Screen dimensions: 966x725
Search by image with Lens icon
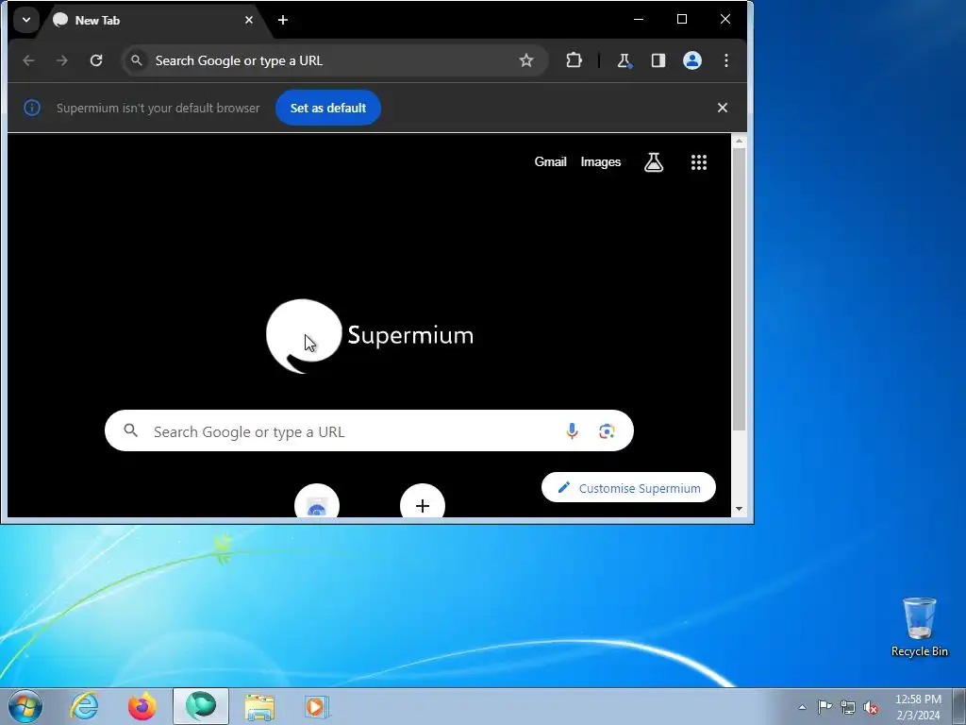pos(607,430)
